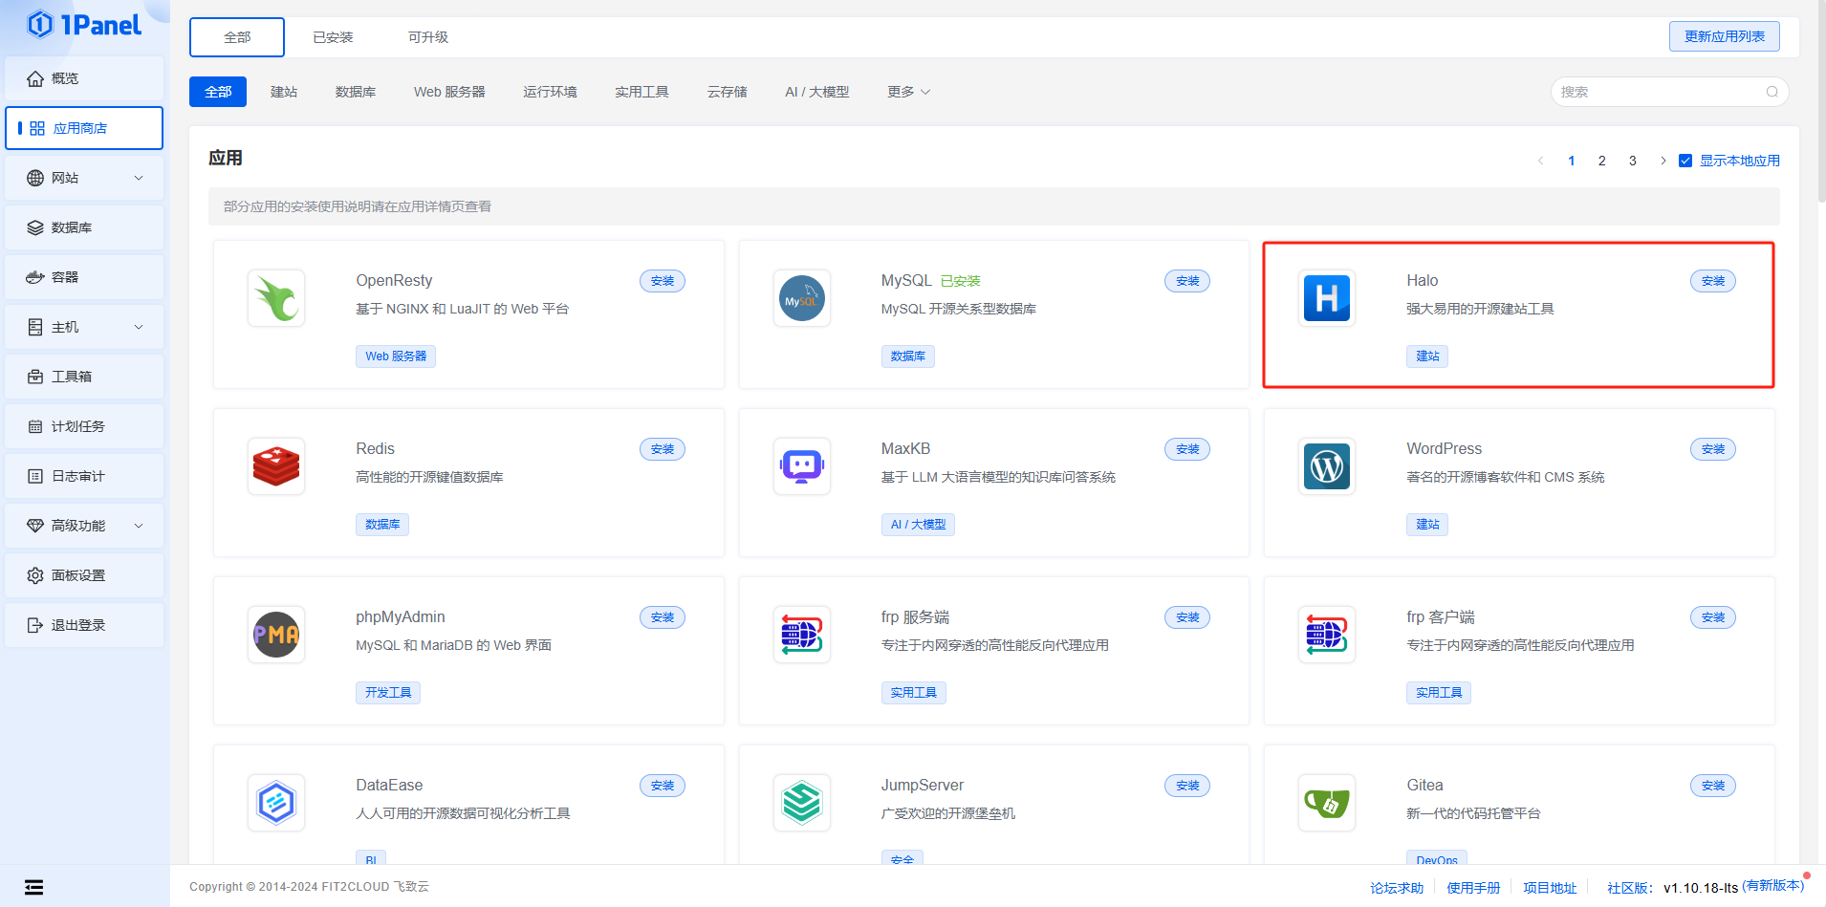The width and height of the screenshot is (1826, 907).
Task: Click the AI / 大模型 tag on MaxKB
Action: point(918,525)
